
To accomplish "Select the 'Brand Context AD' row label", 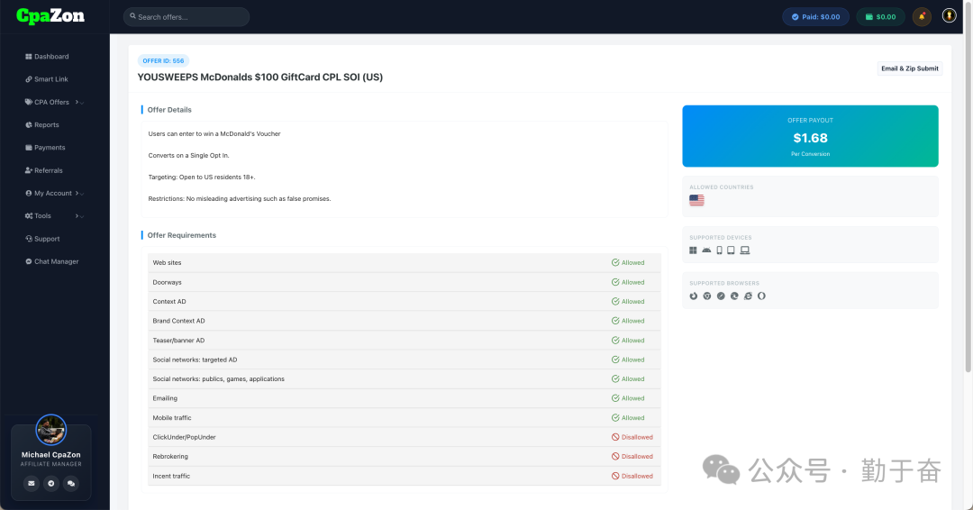I will pos(178,321).
